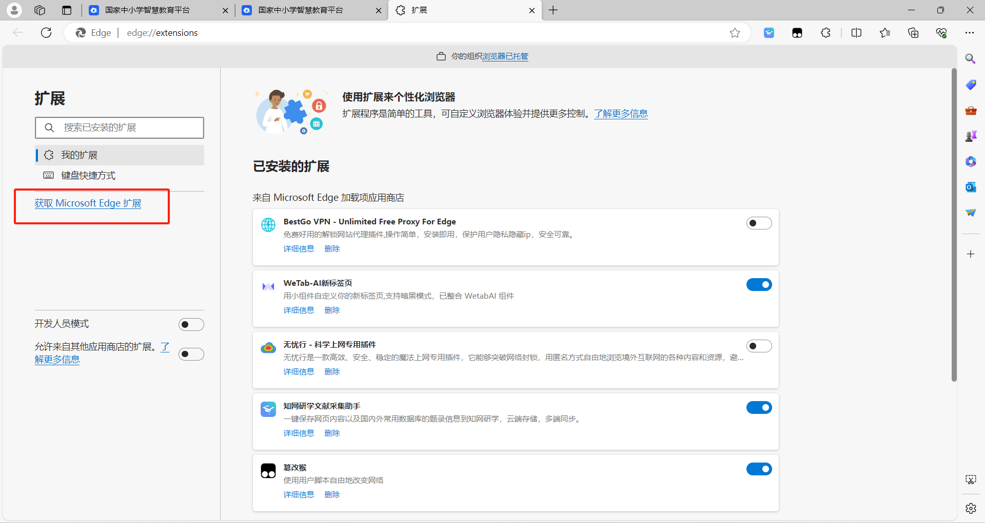The image size is (985, 523).
Task: Click 删除 for 知网研学文献采集助手
Action: [x=332, y=433]
